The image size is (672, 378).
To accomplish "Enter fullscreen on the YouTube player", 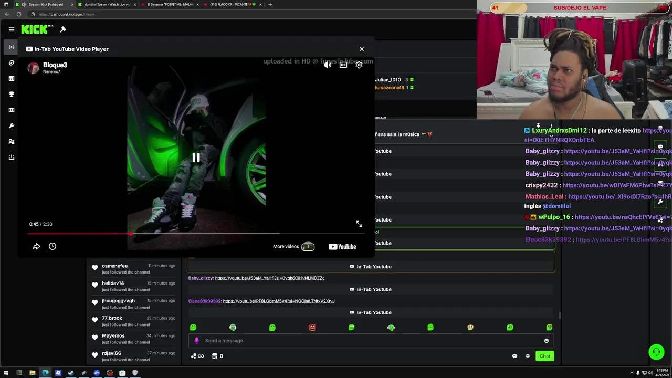I will coord(359,224).
